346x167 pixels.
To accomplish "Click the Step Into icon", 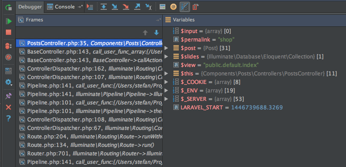I will point(115,7).
